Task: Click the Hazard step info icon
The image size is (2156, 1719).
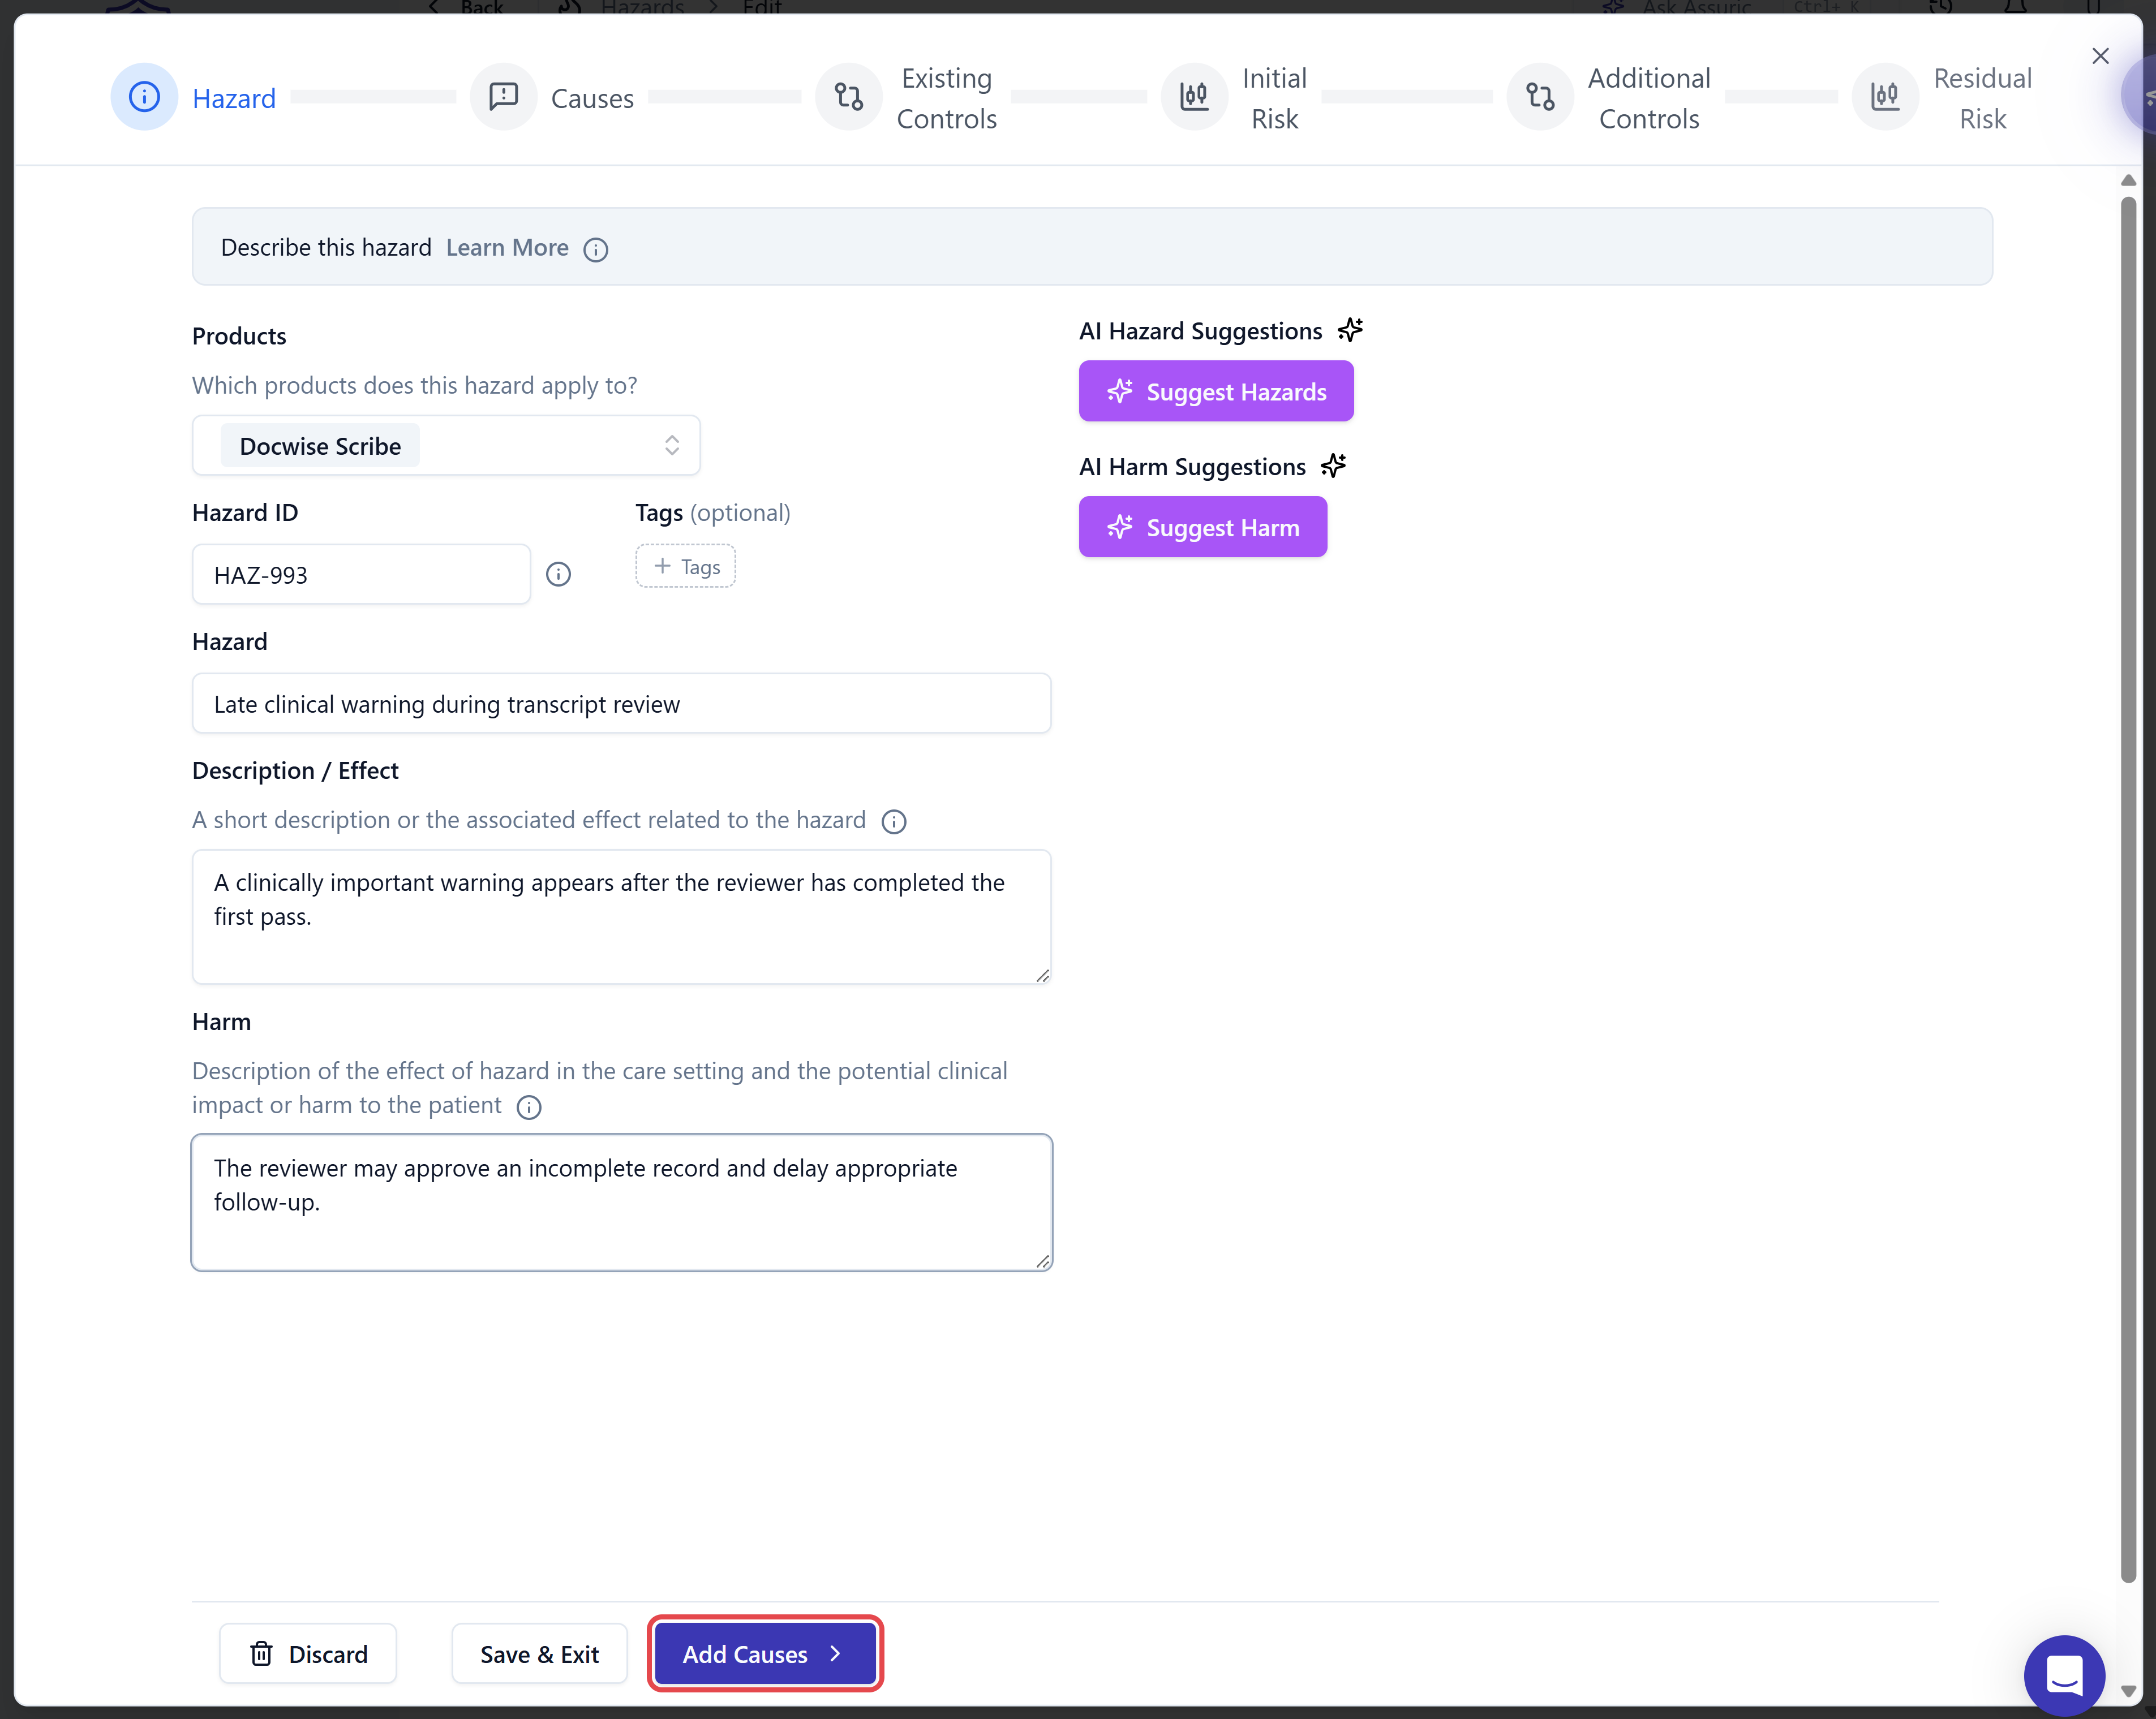Action: pos(144,97)
